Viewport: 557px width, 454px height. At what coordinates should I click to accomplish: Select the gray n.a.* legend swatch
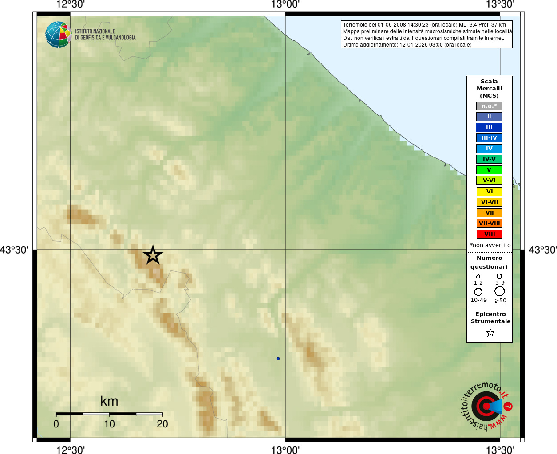pyautogui.click(x=489, y=106)
